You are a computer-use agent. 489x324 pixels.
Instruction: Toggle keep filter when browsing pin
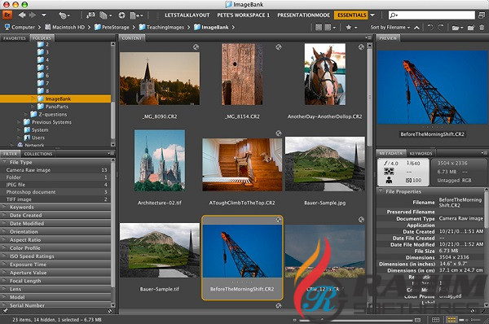pos(5,311)
